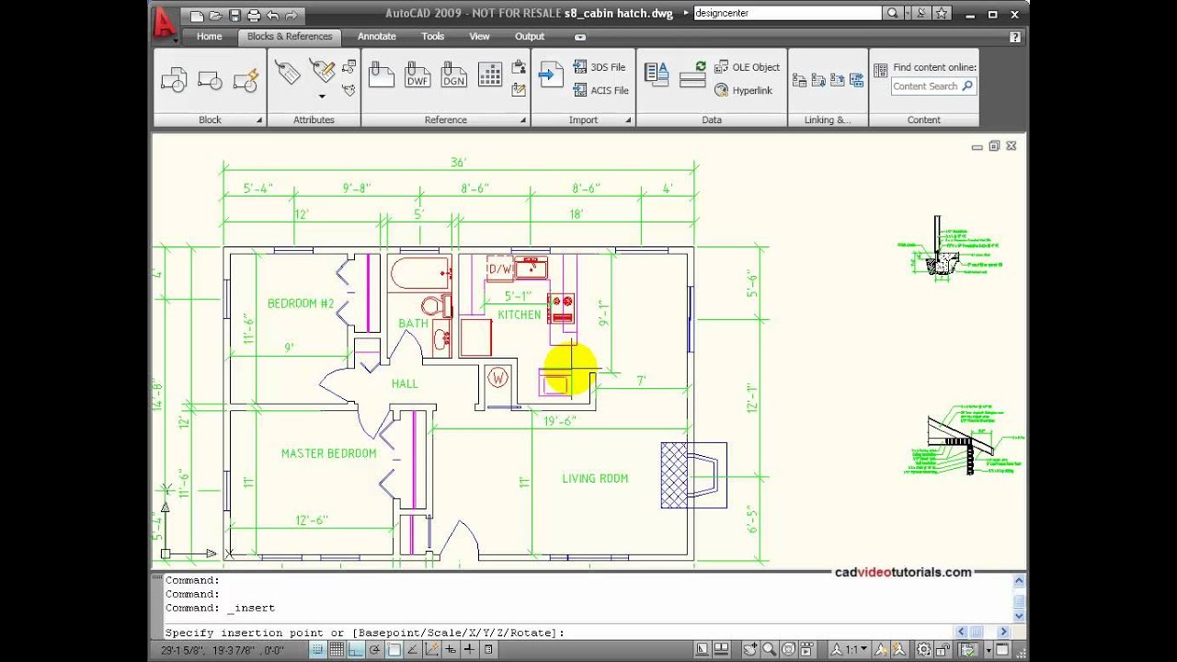This screenshot has height=662, width=1177.
Task: Toggle Grid Display in status bar
Action: pos(337,649)
